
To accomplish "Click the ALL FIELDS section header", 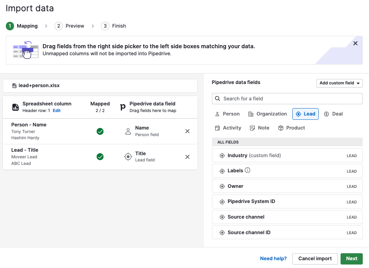I will click(287, 142).
